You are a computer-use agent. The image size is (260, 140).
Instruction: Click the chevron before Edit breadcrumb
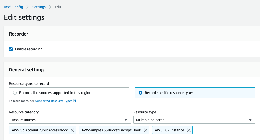(50, 7)
